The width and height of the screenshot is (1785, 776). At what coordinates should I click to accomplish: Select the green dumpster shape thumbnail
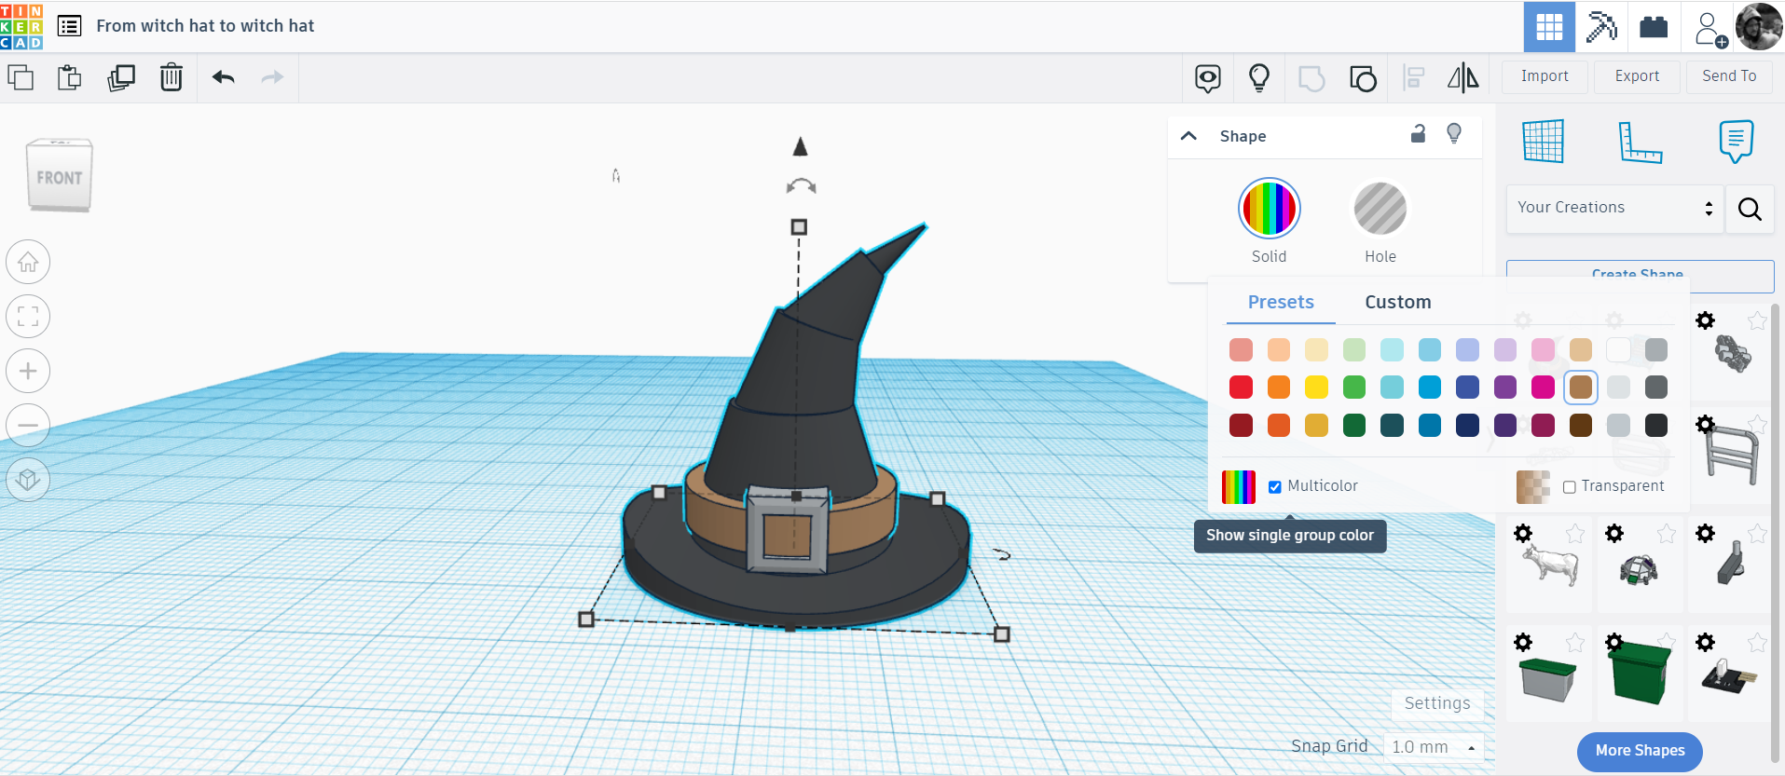tap(1640, 673)
